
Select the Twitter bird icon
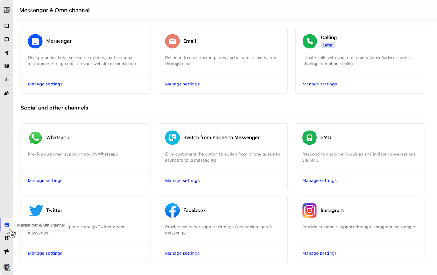point(35,210)
